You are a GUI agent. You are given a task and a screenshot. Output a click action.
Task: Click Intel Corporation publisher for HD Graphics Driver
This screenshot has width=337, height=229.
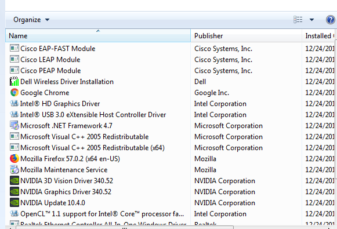(x=220, y=104)
